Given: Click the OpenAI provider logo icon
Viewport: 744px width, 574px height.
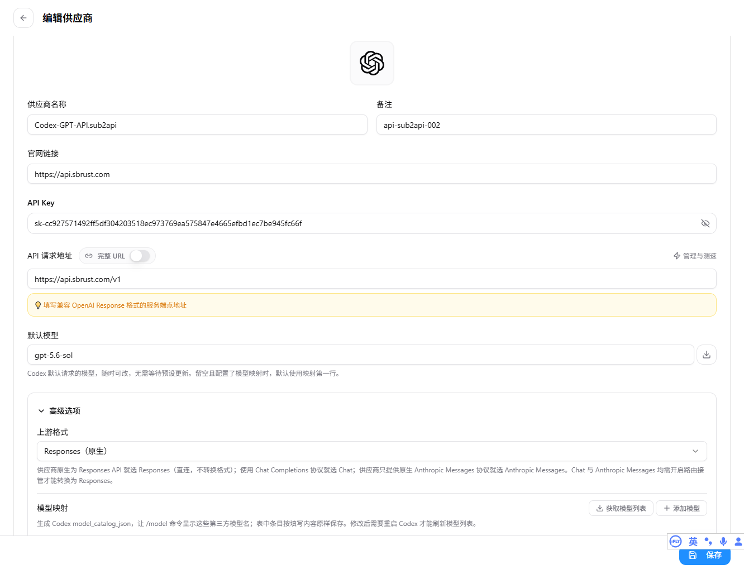Looking at the screenshot, I should [372, 63].
